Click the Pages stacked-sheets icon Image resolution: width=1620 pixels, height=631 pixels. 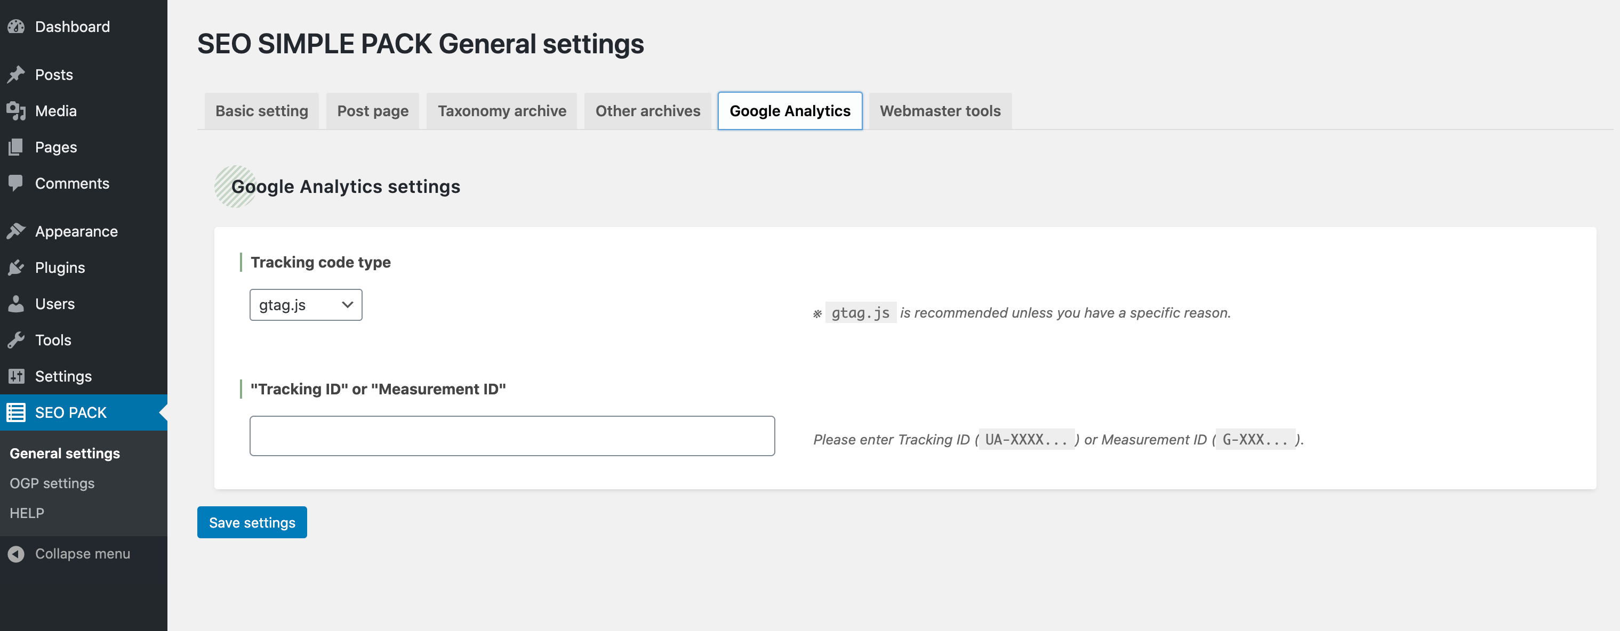point(17,147)
